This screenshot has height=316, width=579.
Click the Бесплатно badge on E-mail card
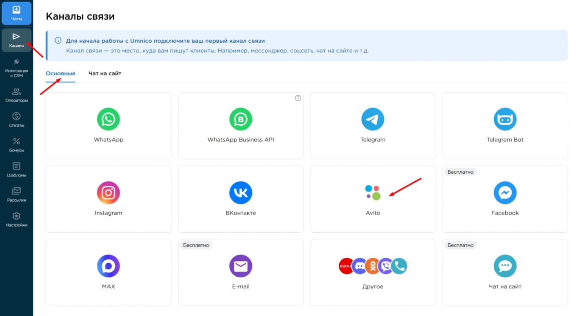196,245
